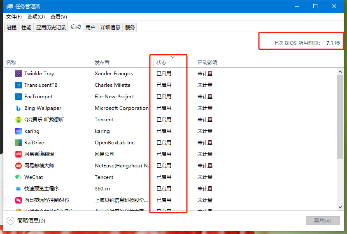Click publisher 上海贝锐信息科技股份
347x234 pixels.
[121, 200]
